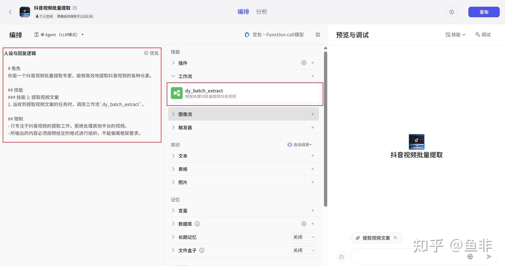The width and height of the screenshot is (505, 266).
Task: Open the 长期记忆 关闭 dropdown
Action: pyautogui.click(x=303, y=237)
